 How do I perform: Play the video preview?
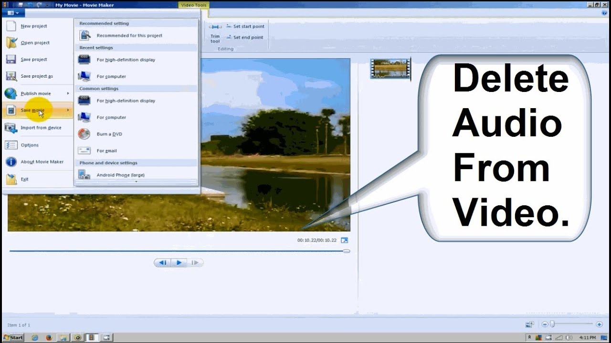click(179, 262)
